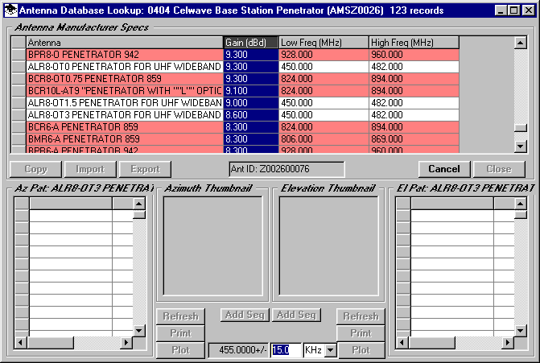Viewport: 540px width, 363px height.
Task: Click row selector for BCR6-A PENETRATOR 859
Action: [19, 126]
